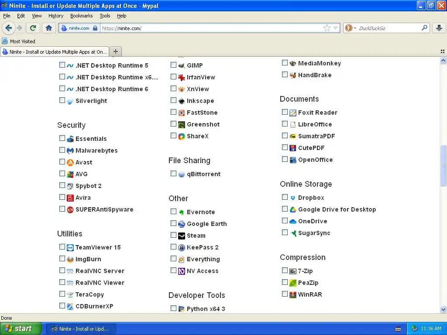Click the Google Drive for Desktop icon
This screenshot has height=335, width=447.
click(293, 210)
